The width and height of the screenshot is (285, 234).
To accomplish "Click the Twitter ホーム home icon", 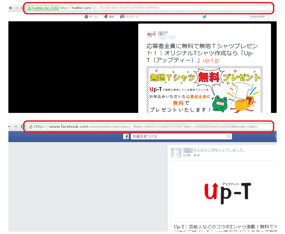I will pos(87,17).
